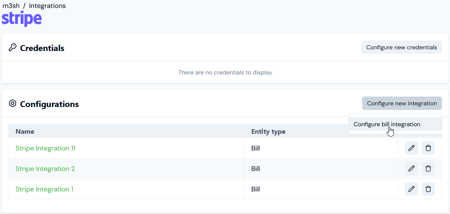This screenshot has height=214, width=450.
Task: Click the hexagon icon beside Configurations
Action: (12, 103)
